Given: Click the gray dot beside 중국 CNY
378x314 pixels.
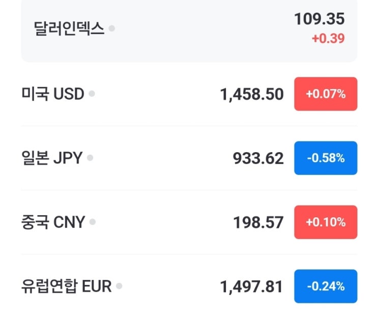Looking at the screenshot, I should coord(93,222).
